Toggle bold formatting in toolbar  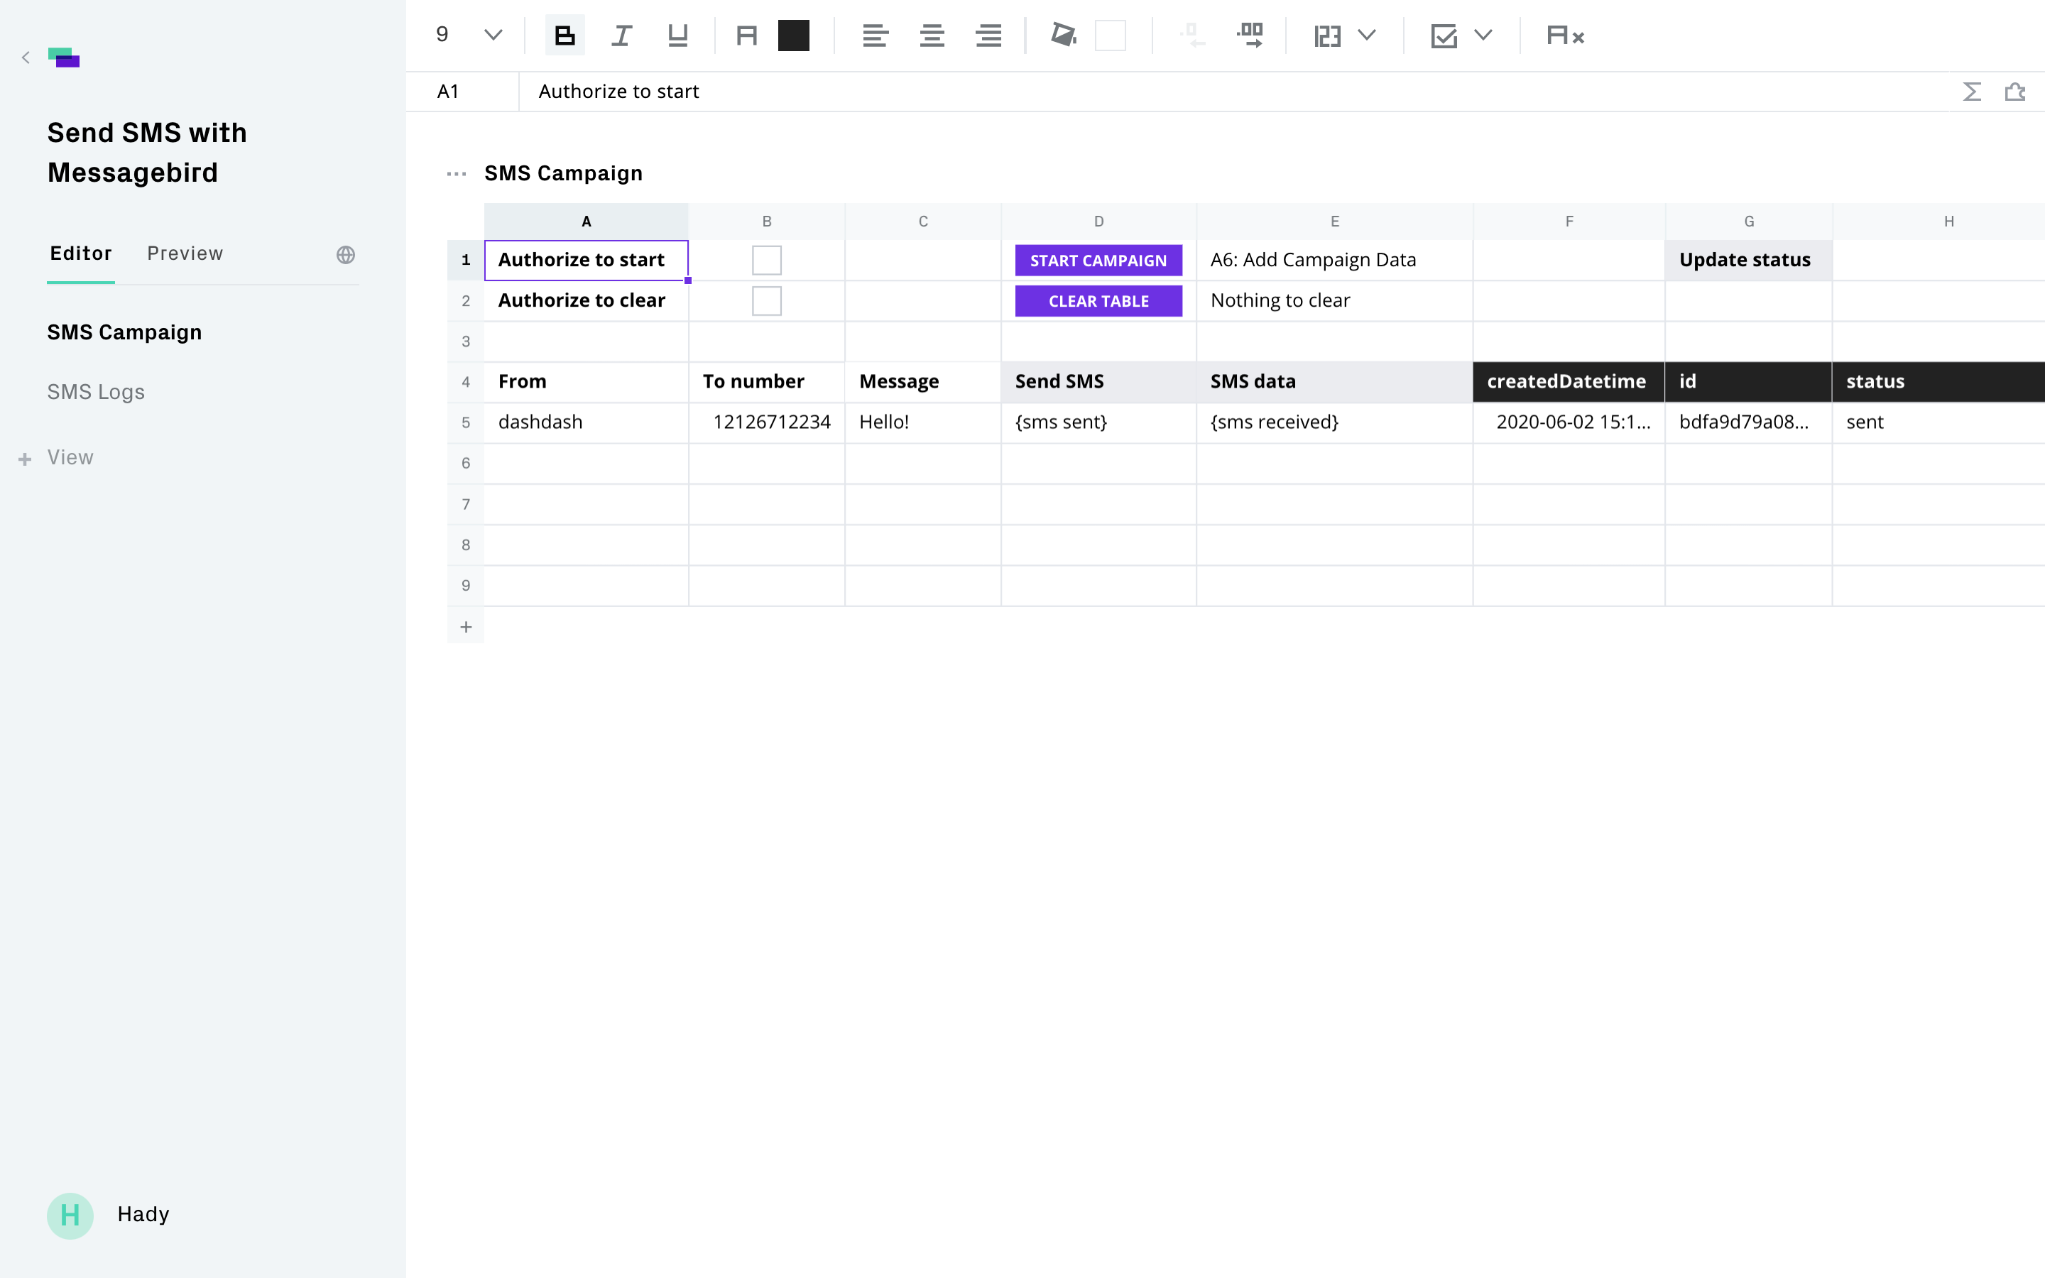pos(565,35)
